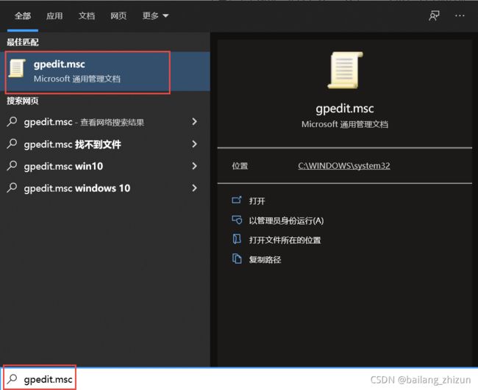This screenshot has width=478, height=390.
Task: Click the copy path icon
Action: coord(237,259)
